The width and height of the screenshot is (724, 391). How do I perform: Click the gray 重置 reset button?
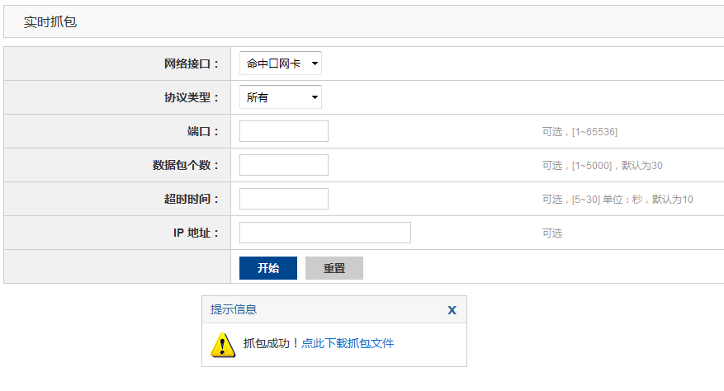click(x=334, y=268)
